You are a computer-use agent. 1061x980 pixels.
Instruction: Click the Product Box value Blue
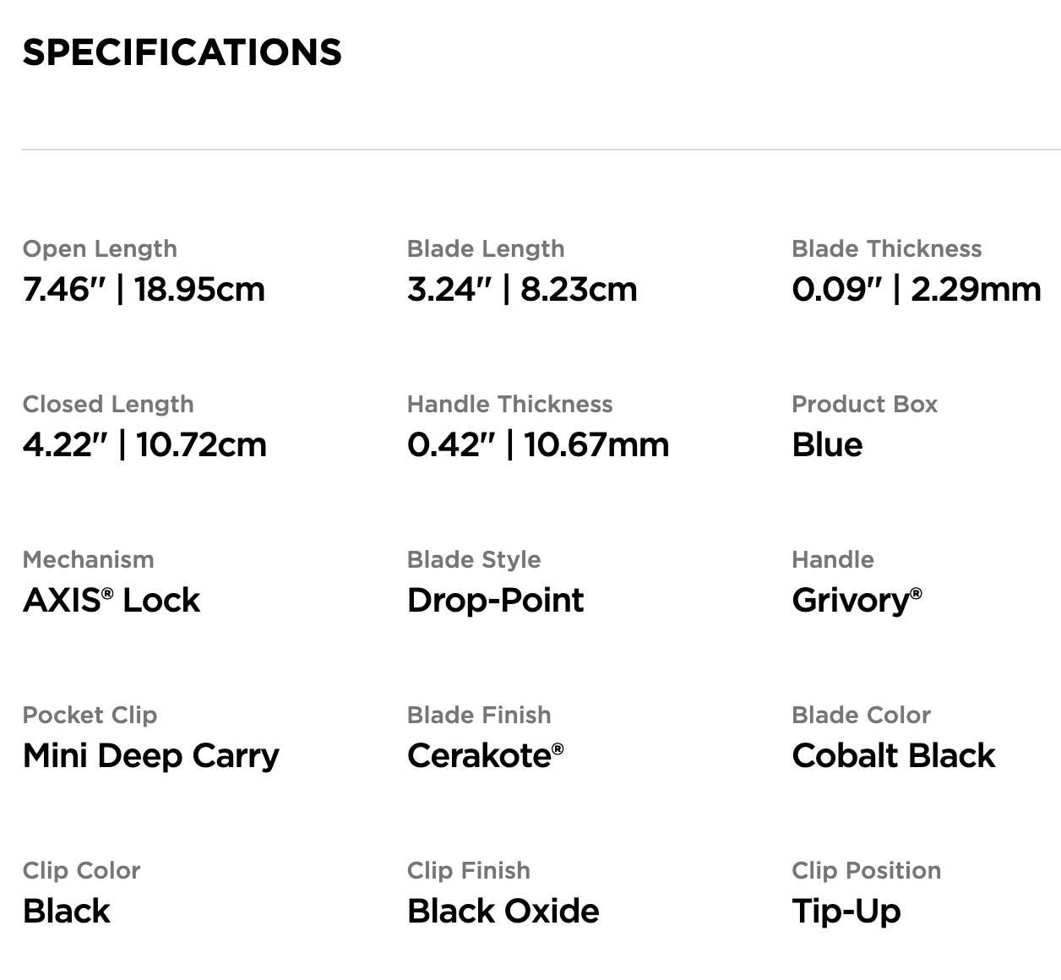(x=827, y=445)
